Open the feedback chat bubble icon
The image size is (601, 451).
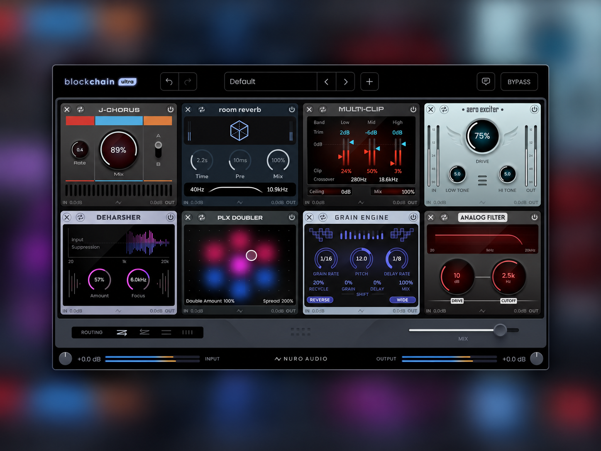coord(486,81)
